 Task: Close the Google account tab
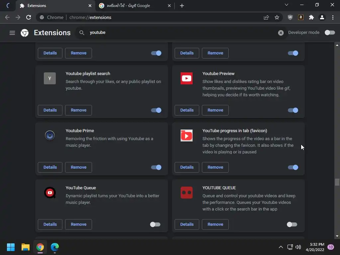pos(169,6)
